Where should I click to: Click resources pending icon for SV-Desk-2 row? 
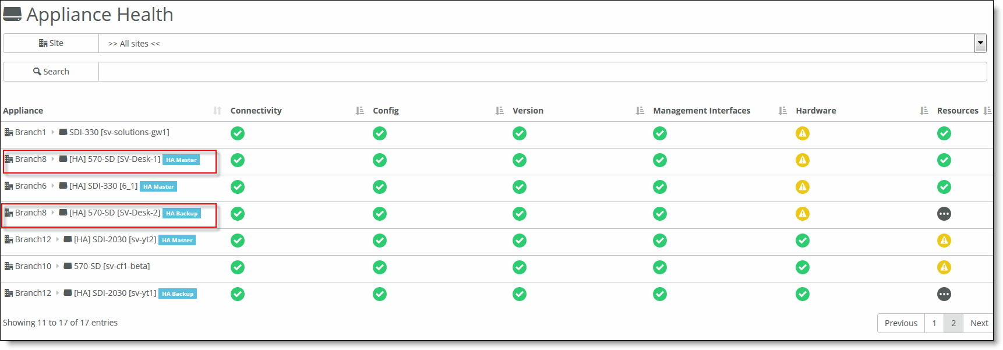[x=944, y=214]
